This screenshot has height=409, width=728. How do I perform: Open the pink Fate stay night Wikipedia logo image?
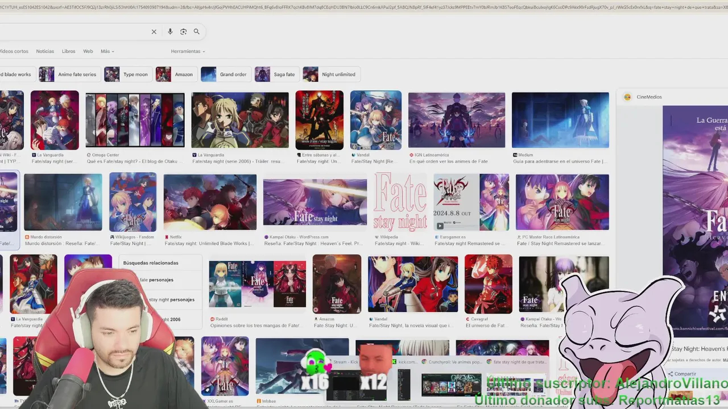400,202
